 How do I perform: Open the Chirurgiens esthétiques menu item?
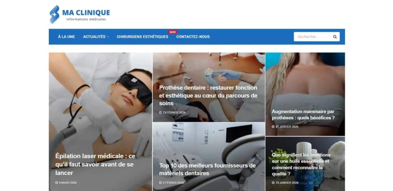142,36
